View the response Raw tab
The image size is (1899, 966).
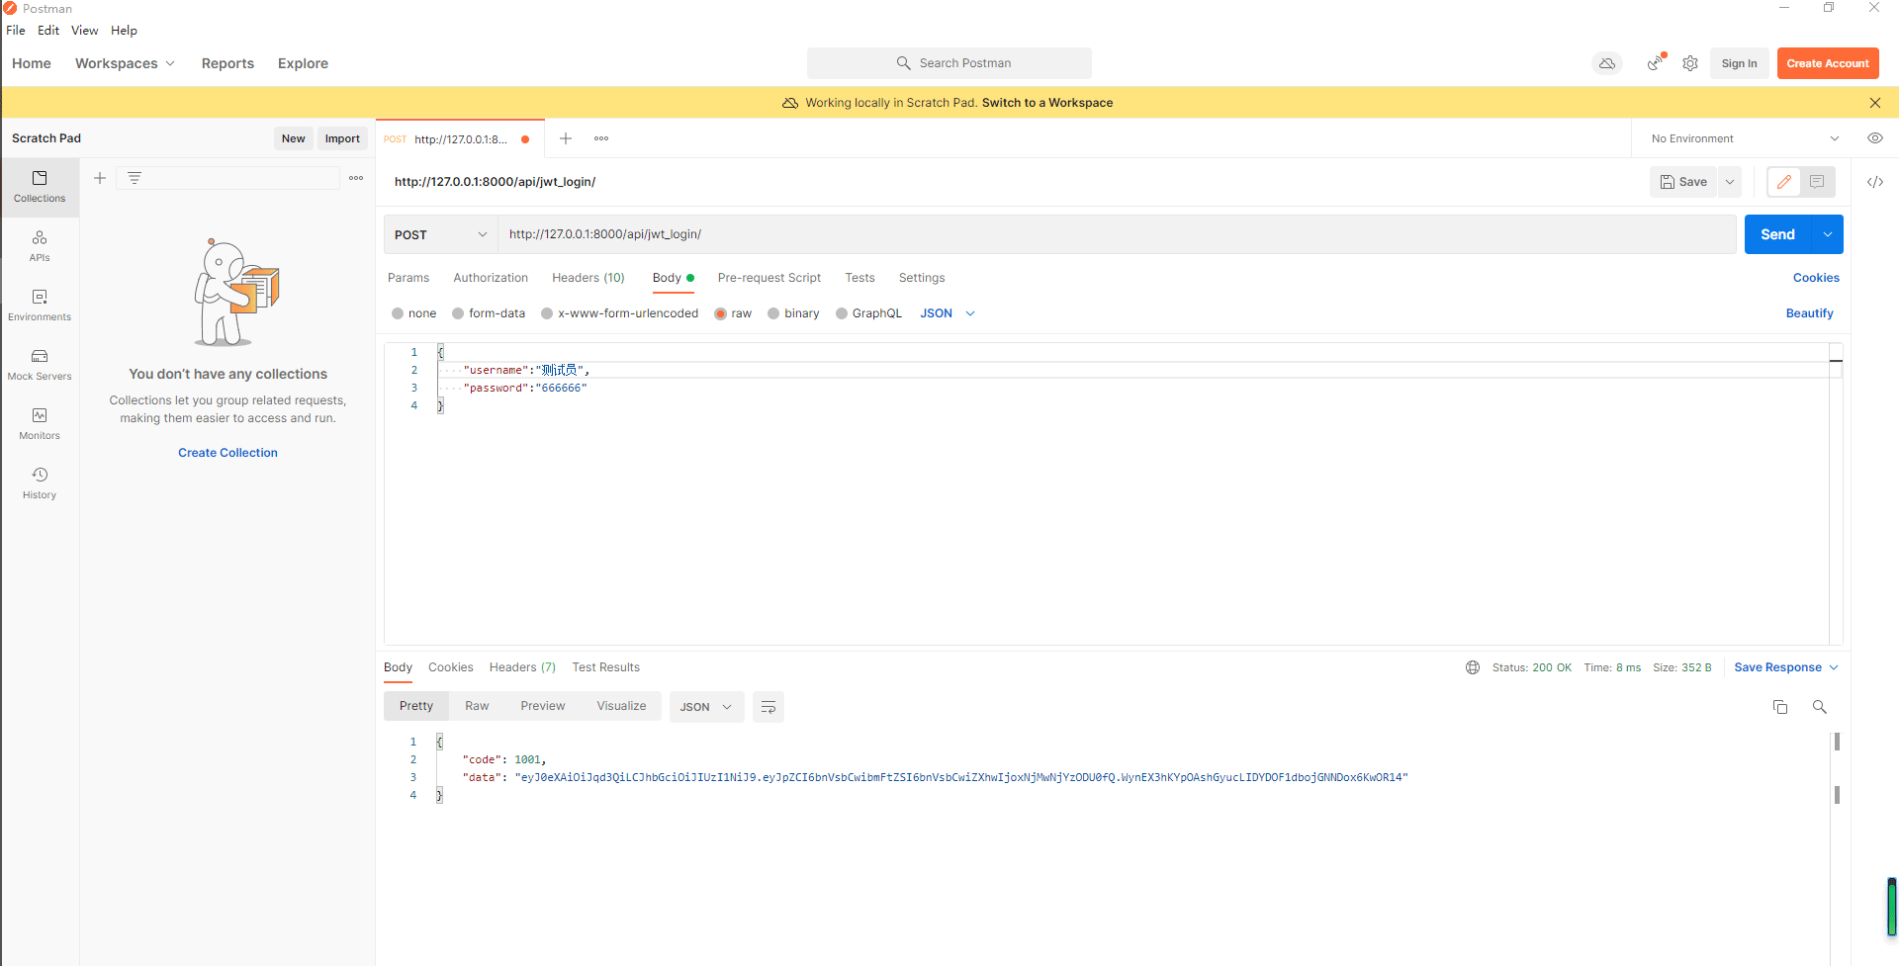[x=477, y=706]
